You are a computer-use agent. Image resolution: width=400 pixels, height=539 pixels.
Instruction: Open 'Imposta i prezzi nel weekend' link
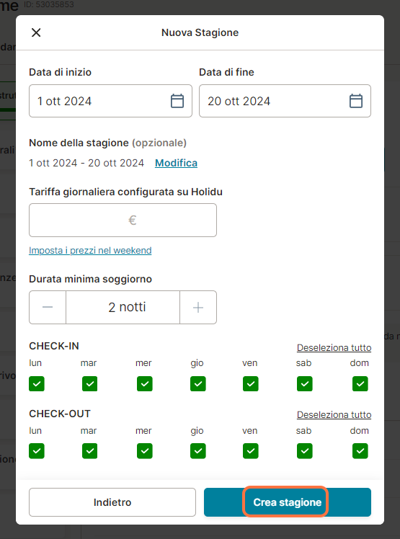(90, 250)
